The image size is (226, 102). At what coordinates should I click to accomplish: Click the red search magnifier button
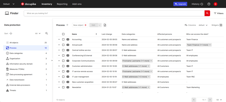207,13
